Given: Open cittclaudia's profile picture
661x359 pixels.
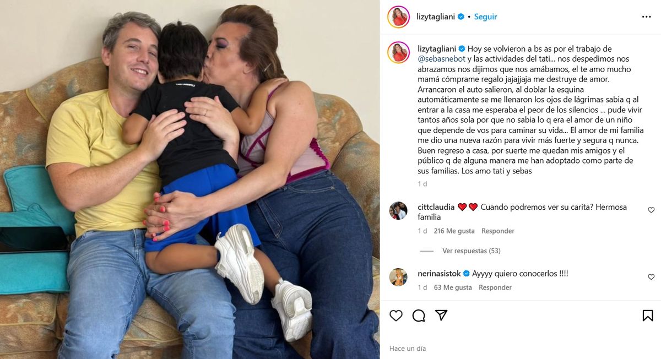Looking at the screenshot, I should 398,210.
